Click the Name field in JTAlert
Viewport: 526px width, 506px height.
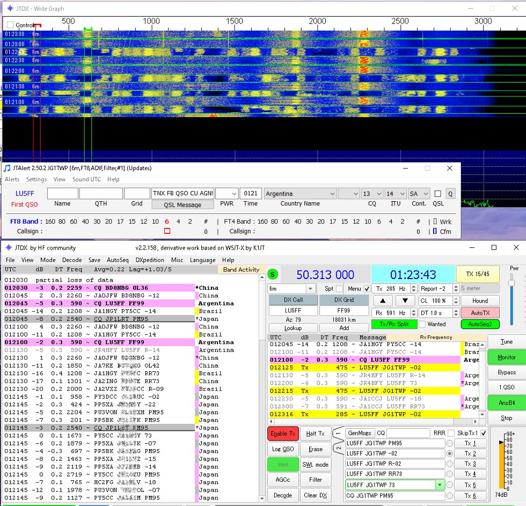[x=62, y=194]
